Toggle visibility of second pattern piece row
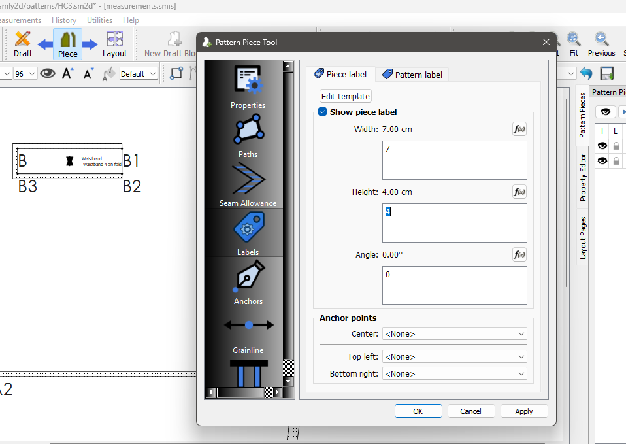Screen dimensions: 626x444 click(x=602, y=161)
